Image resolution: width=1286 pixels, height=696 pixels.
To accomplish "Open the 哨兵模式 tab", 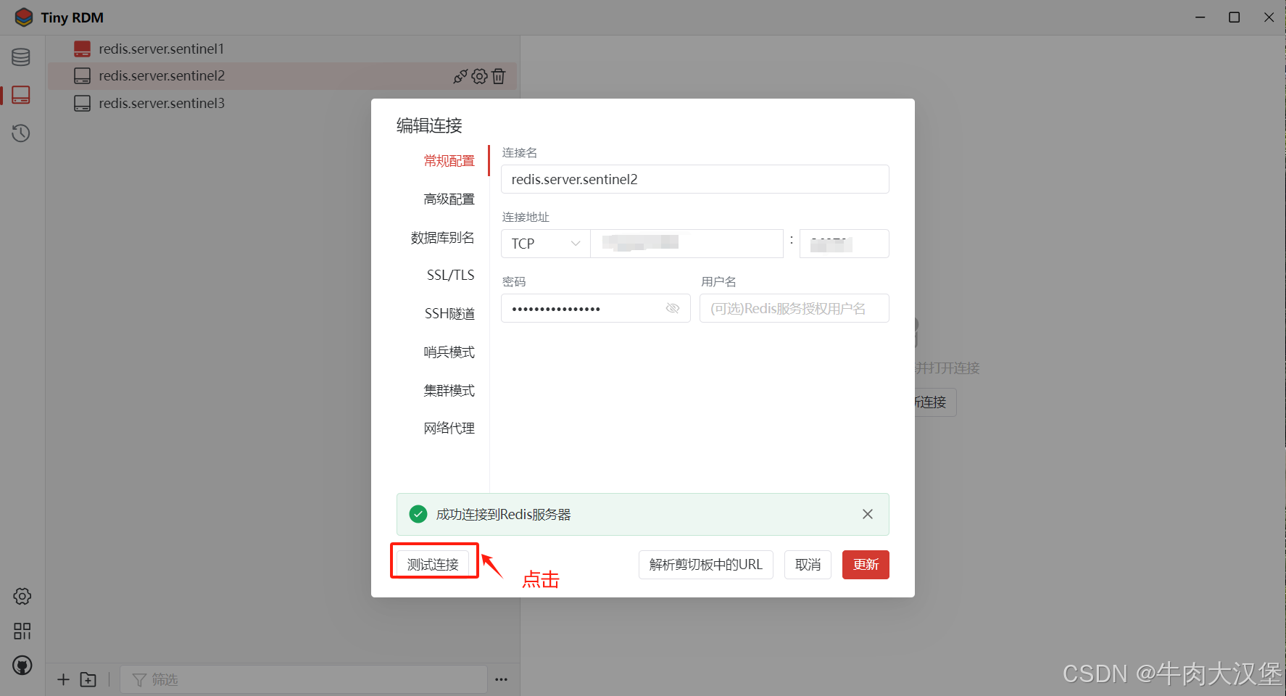I will pyautogui.click(x=449, y=352).
